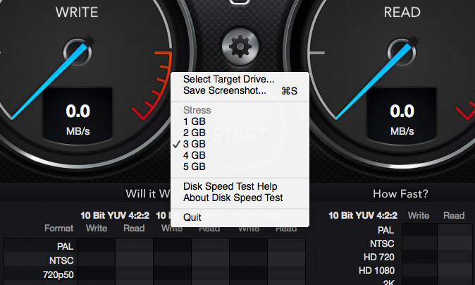This screenshot has height=285, width=475.
Task: Set stress size to 5 GB
Action: pyautogui.click(x=194, y=166)
